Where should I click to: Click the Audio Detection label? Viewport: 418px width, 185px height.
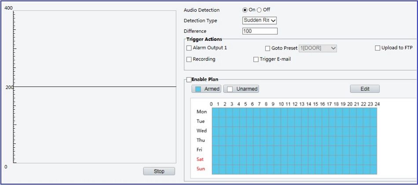coord(202,10)
